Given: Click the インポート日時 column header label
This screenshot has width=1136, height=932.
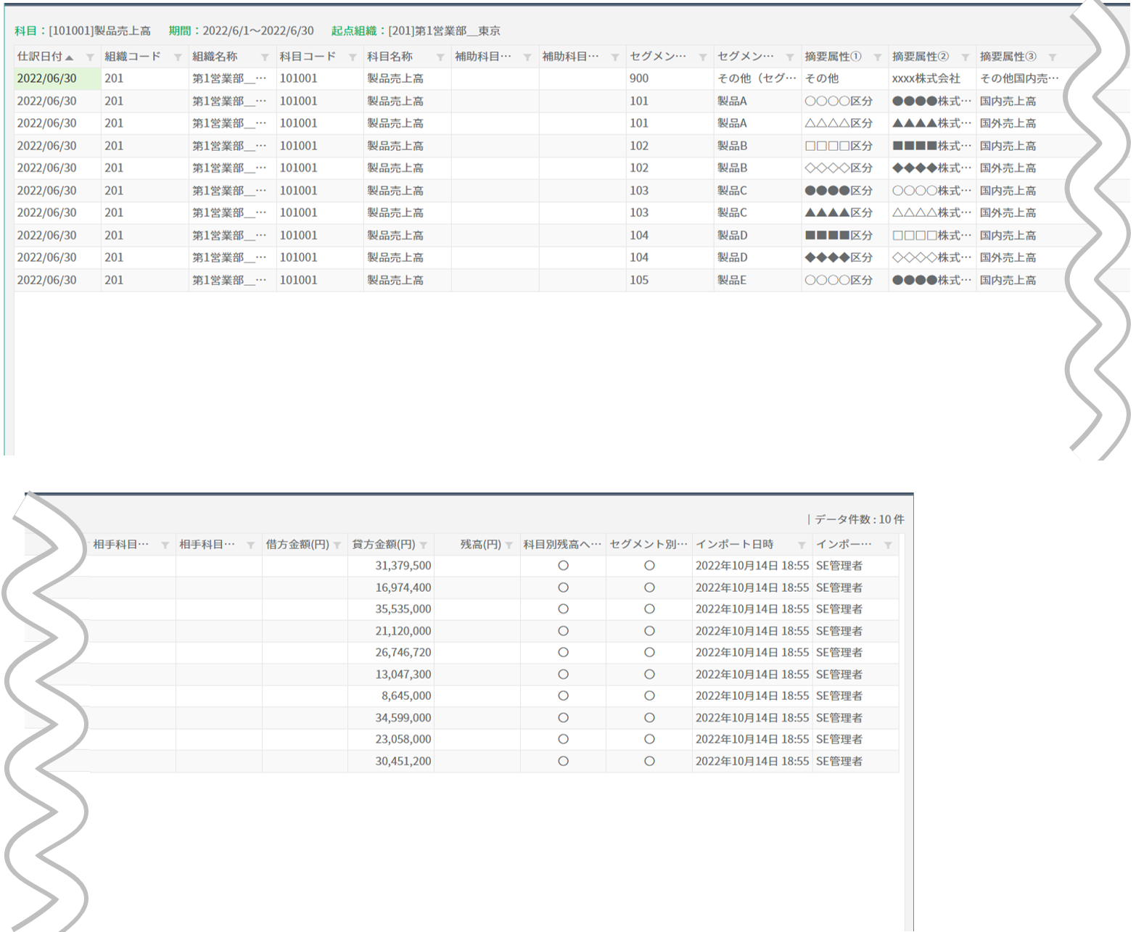Looking at the screenshot, I should pyautogui.click(x=734, y=545).
